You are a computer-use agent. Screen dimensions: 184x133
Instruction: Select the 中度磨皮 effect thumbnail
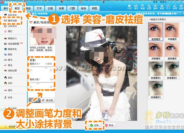(x=172, y=32)
